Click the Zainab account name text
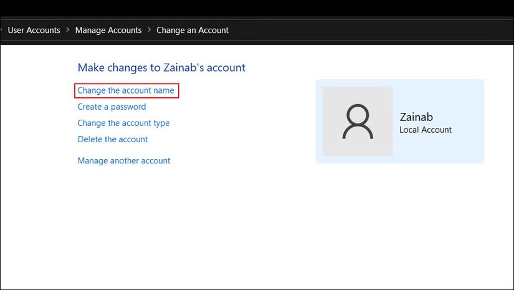514x290 pixels. click(x=416, y=117)
